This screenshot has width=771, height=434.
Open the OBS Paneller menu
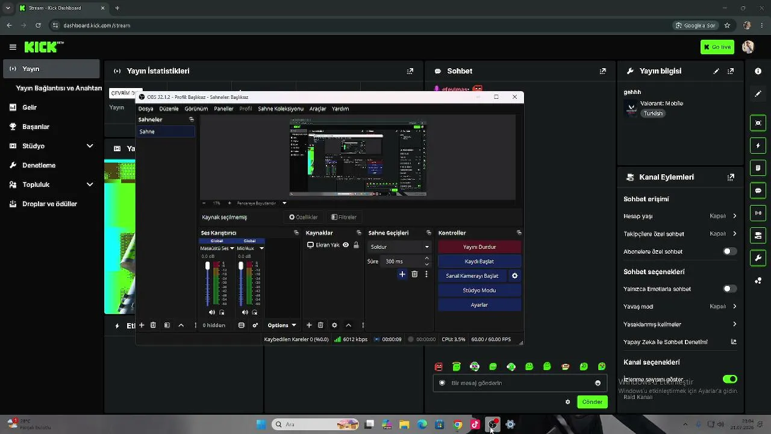223,109
